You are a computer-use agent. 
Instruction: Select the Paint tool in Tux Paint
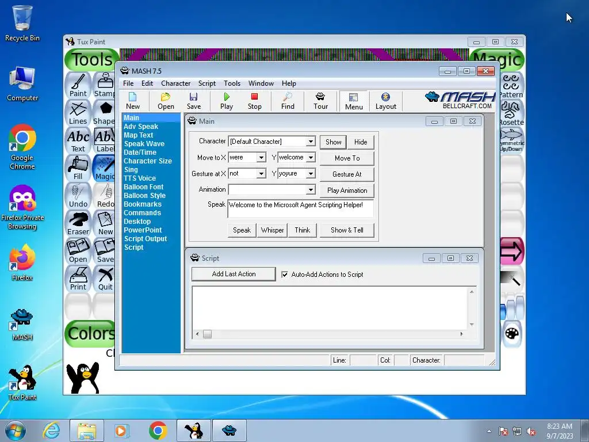click(78, 85)
